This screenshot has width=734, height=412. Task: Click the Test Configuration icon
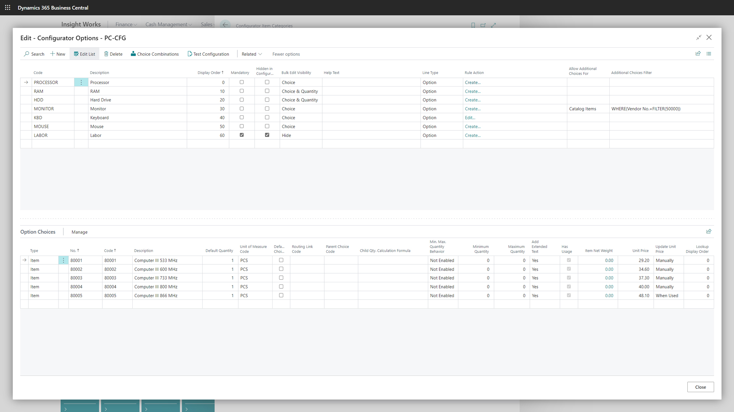pos(190,54)
